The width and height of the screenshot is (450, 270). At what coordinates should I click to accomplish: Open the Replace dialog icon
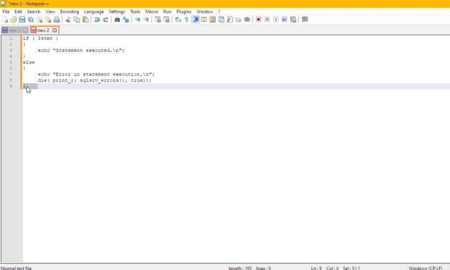click(126, 19)
